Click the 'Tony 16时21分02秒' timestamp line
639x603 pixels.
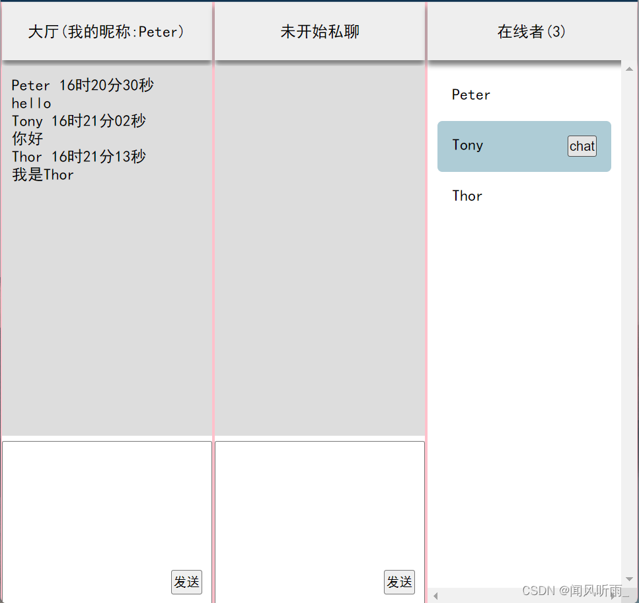click(79, 121)
